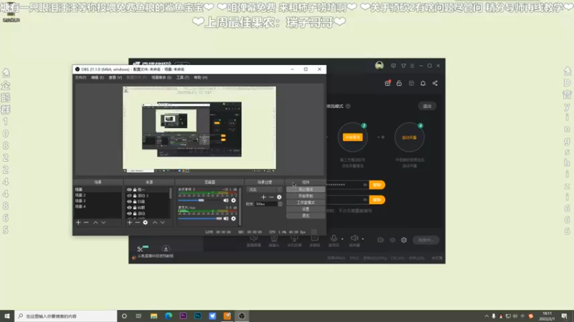Click the 麦克风 microphone icon in Douyu
The image size is (574, 322).
point(334,238)
